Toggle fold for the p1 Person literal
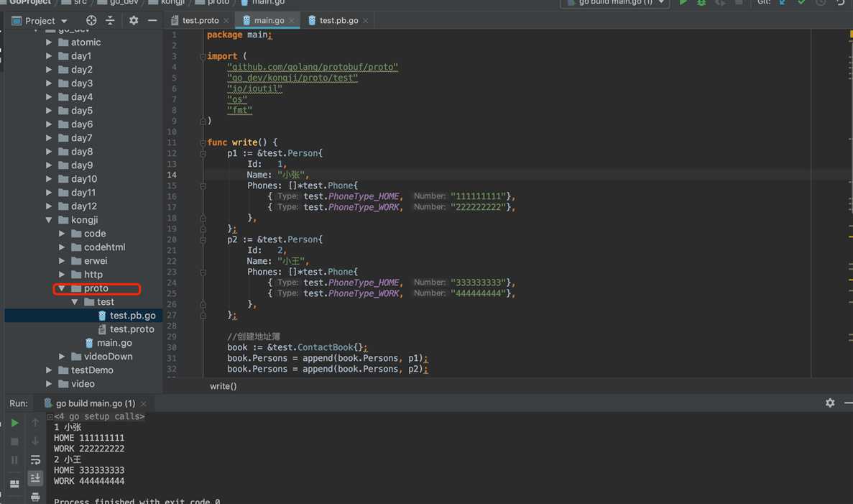The height and width of the screenshot is (504, 853). [203, 153]
